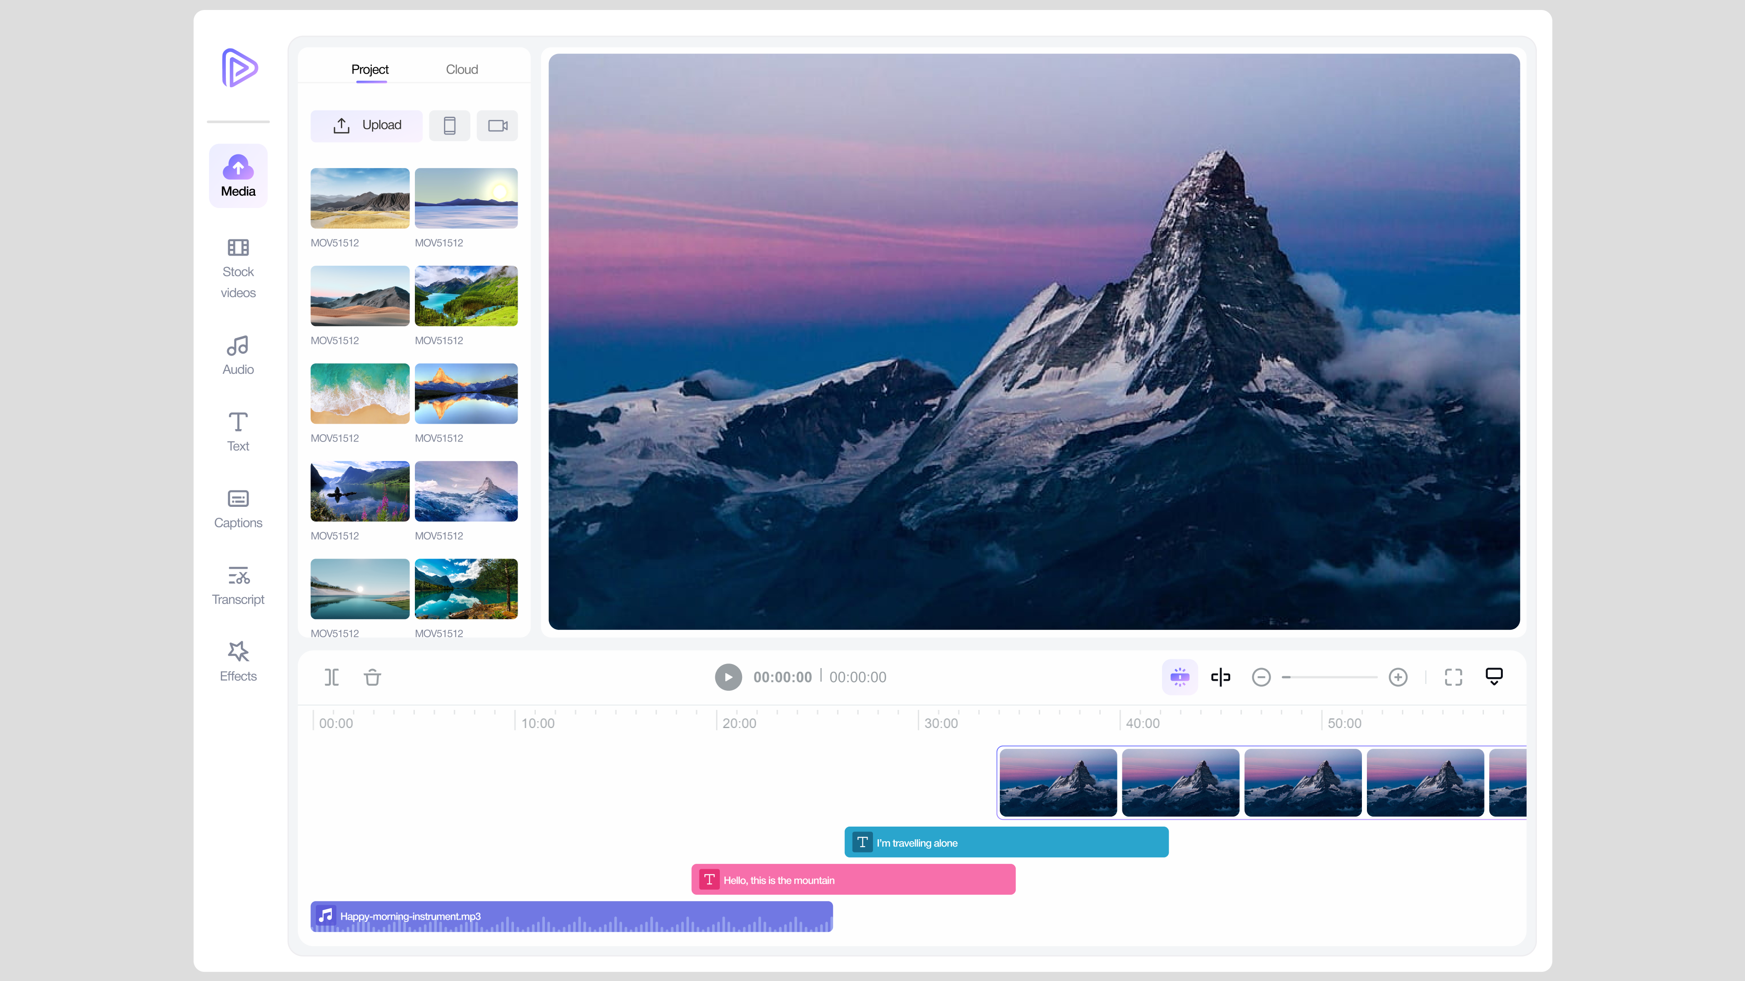Open the Captions panel
This screenshot has height=981, width=1745.
238,509
